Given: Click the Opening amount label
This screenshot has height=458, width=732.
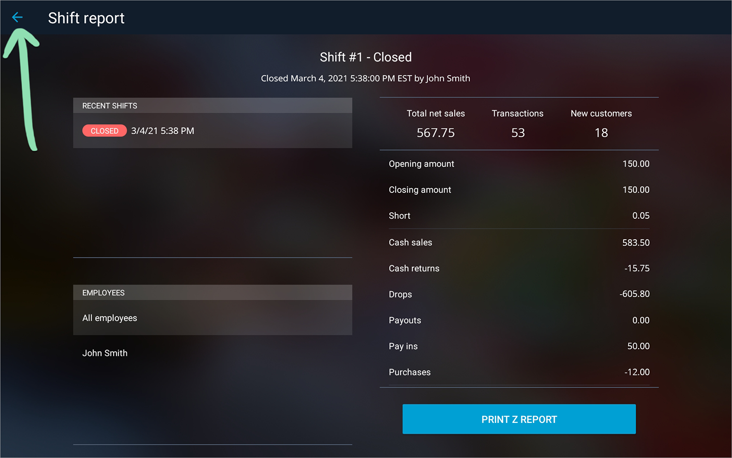Looking at the screenshot, I should (x=422, y=164).
